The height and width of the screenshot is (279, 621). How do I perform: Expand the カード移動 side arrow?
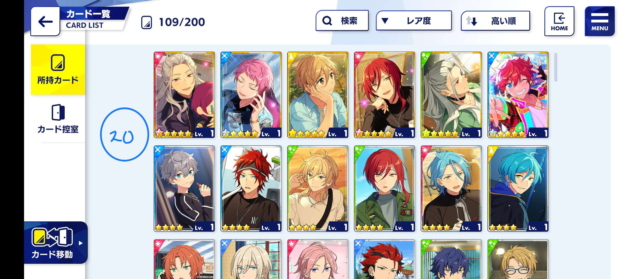pyautogui.click(x=81, y=243)
